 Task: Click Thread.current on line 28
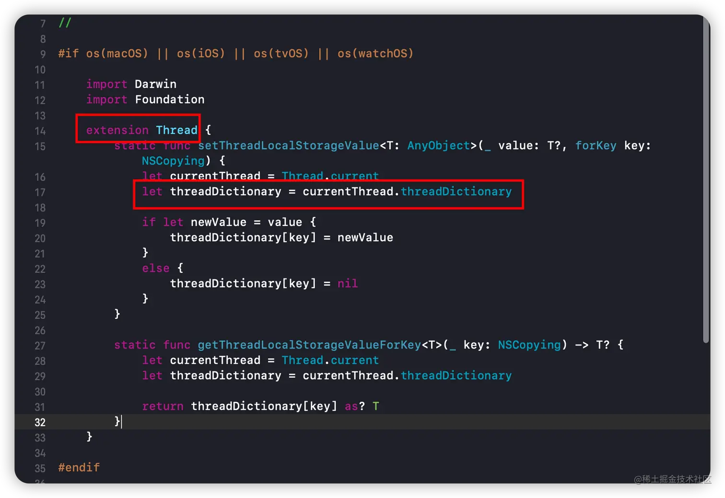coord(330,360)
